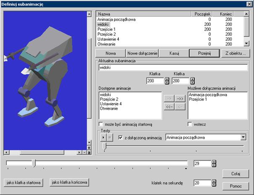Click the Aktualna subanimacja name field
The image size is (254, 195).
(173, 67)
